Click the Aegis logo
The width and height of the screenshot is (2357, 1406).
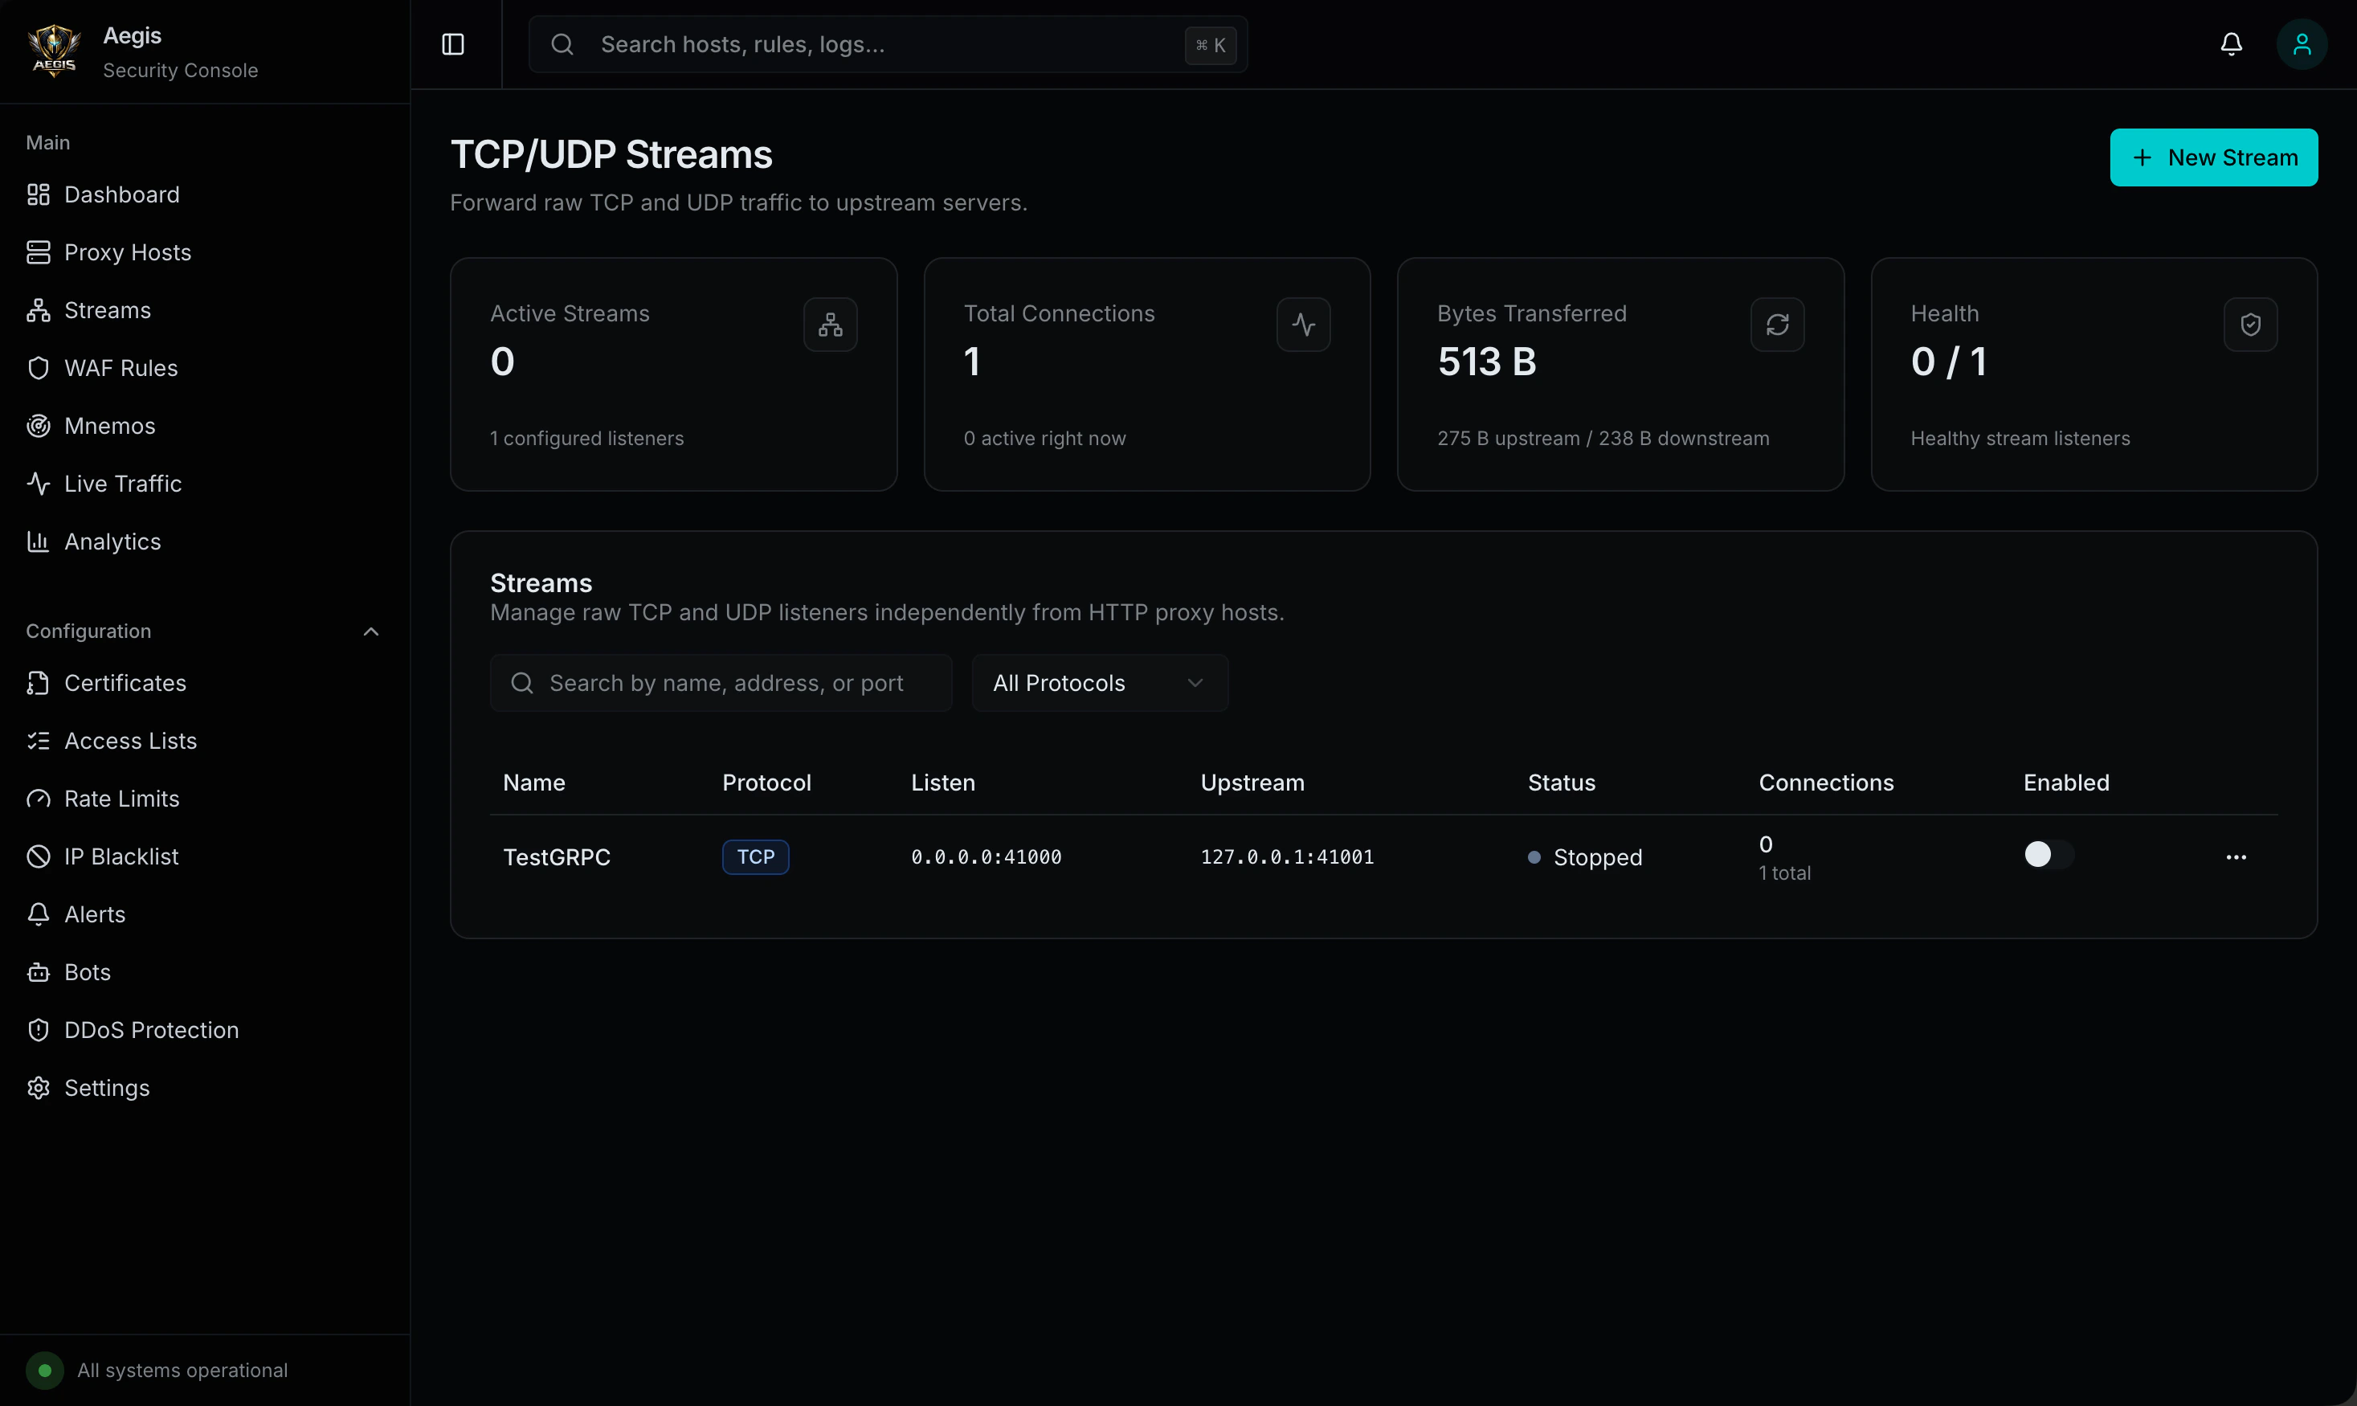pos(54,51)
